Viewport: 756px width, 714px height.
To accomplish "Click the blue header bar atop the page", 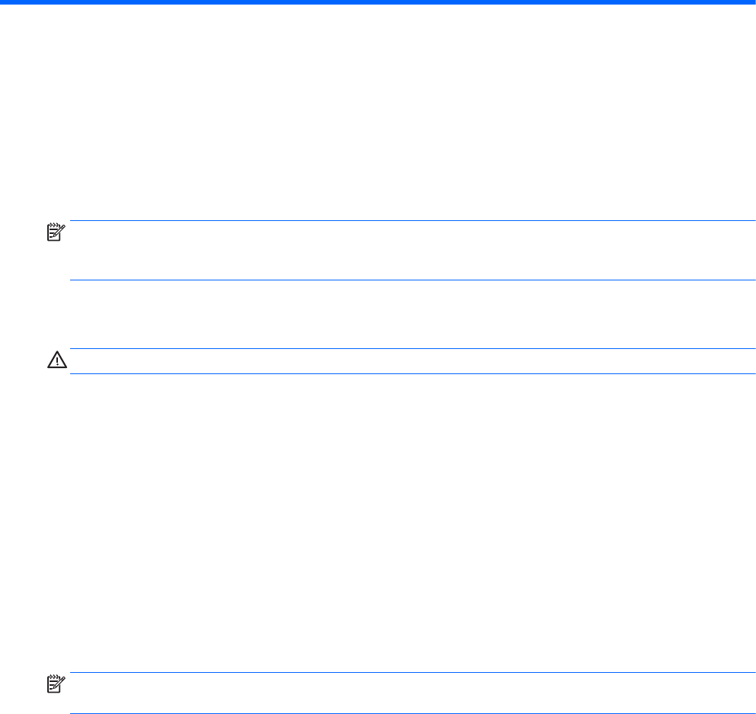I will tap(378, 2).
